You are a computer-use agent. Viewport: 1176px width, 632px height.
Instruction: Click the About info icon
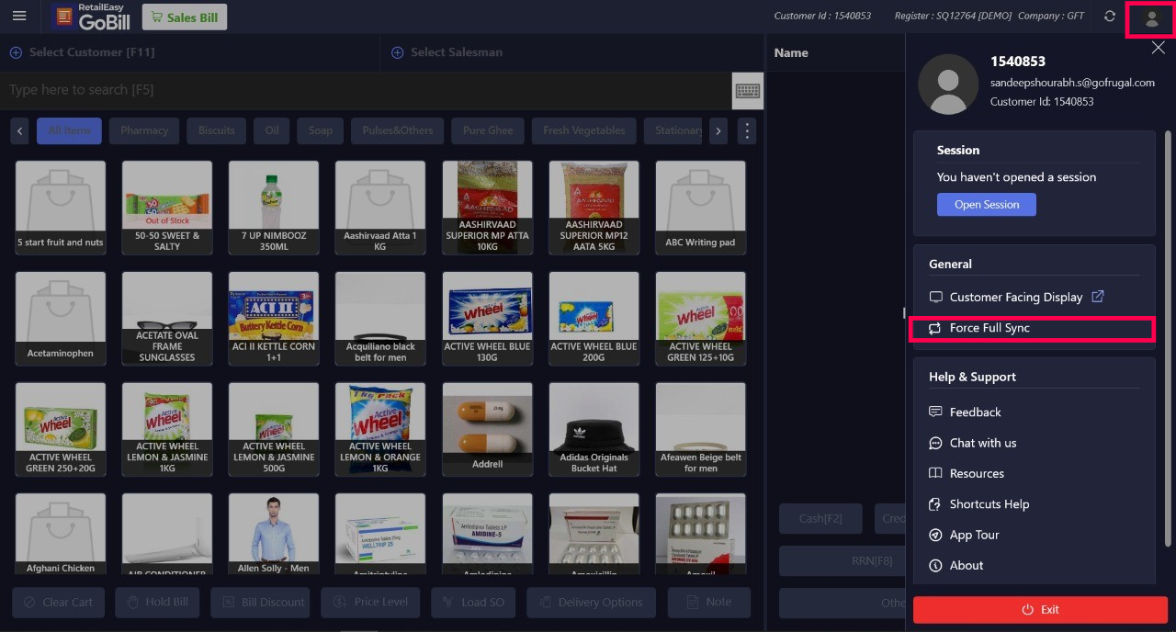click(935, 565)
